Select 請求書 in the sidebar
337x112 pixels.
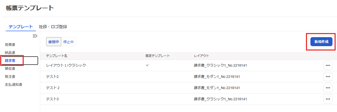tap(10, 61)
